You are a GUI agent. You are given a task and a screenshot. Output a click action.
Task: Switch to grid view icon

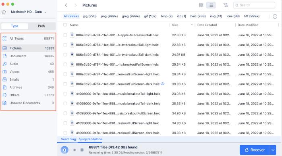pos(201,5)
